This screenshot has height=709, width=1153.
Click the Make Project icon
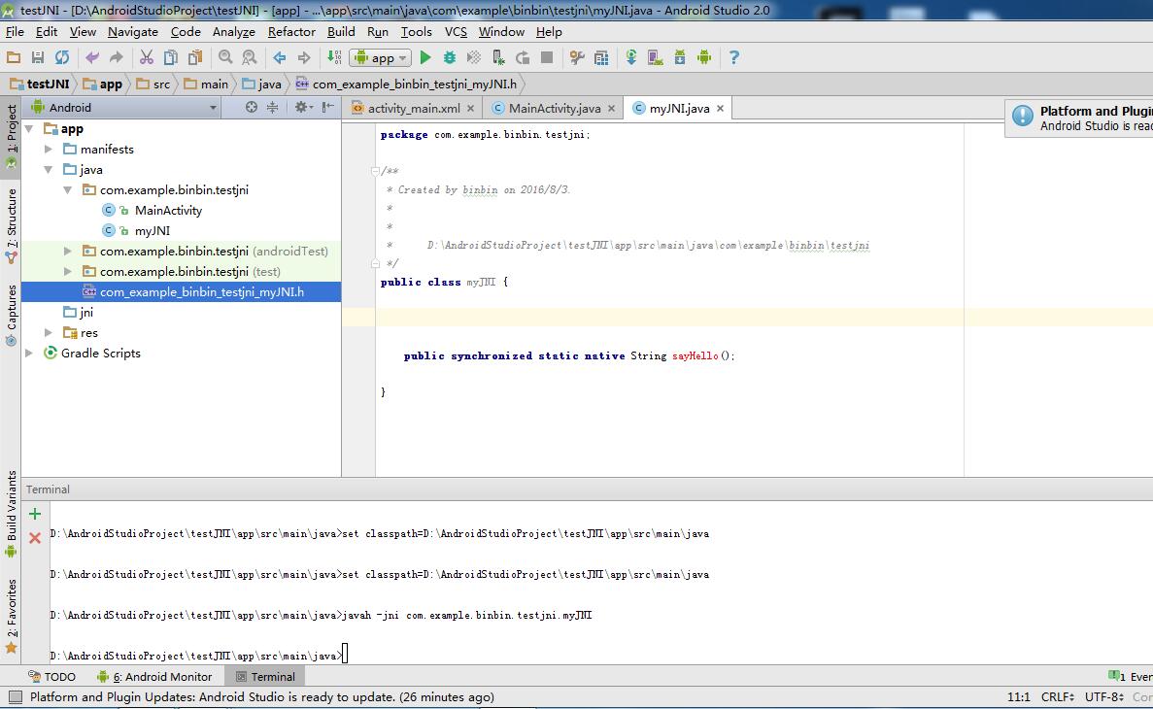[x=334, y=57]
